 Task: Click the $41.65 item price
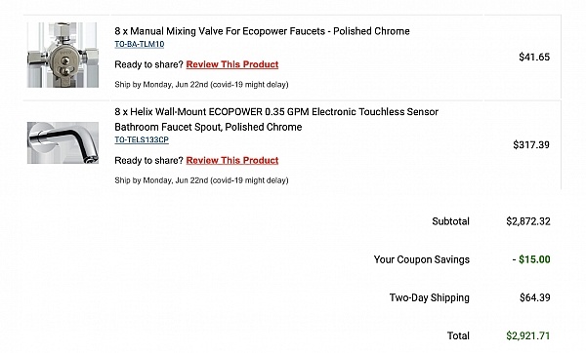tap(534, 58)
